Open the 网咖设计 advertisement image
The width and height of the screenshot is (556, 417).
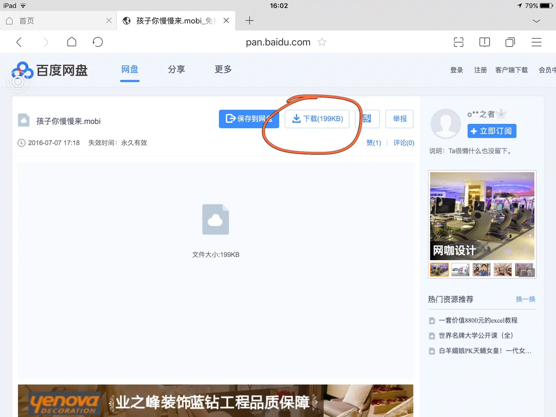482,216
